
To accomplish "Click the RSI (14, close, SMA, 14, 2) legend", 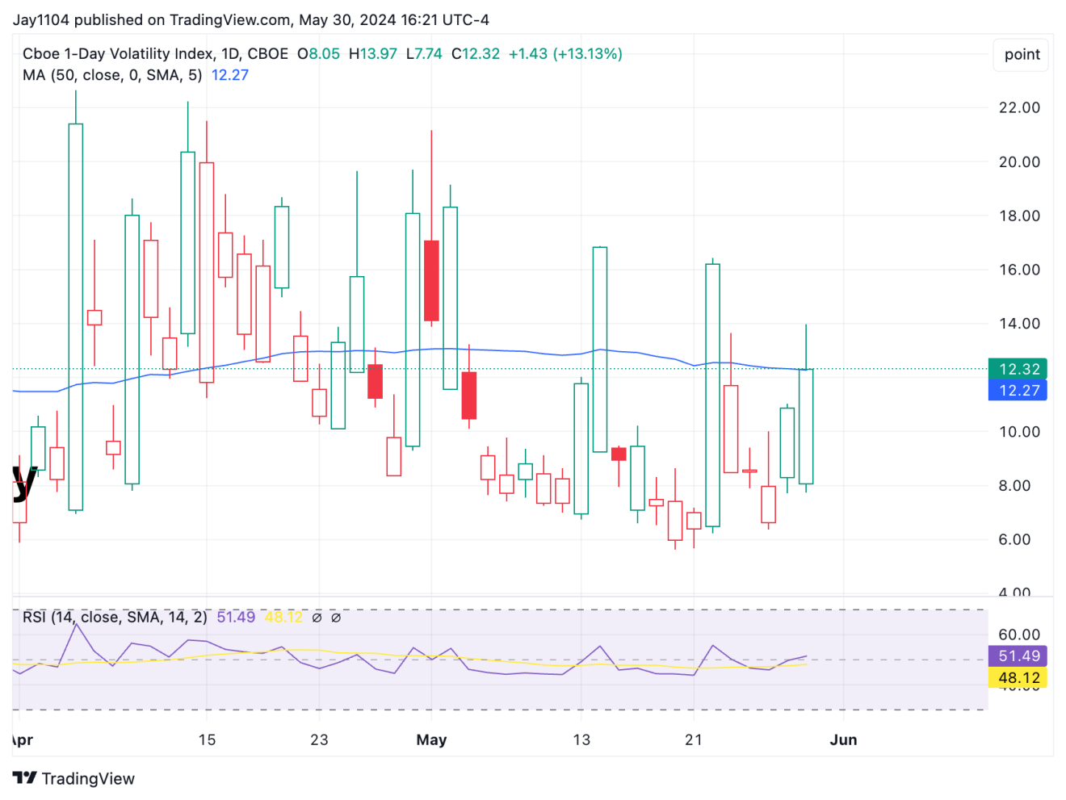I will 115,618.
